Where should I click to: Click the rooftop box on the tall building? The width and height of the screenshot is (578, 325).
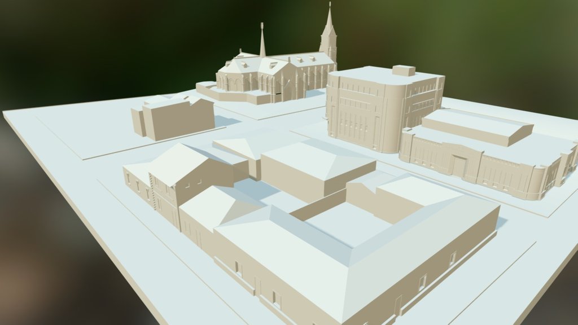[404, 71]
